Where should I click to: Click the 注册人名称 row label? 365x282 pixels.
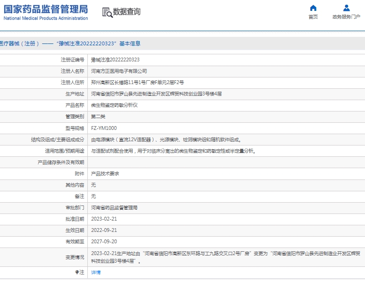72,71
